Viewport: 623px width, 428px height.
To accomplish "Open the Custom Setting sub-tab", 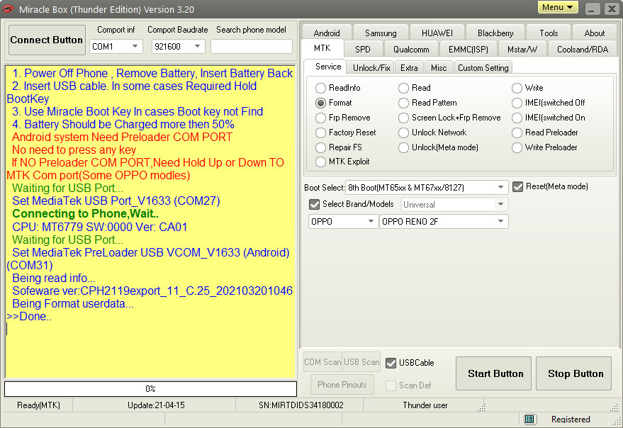I will [x=483, y=68].
